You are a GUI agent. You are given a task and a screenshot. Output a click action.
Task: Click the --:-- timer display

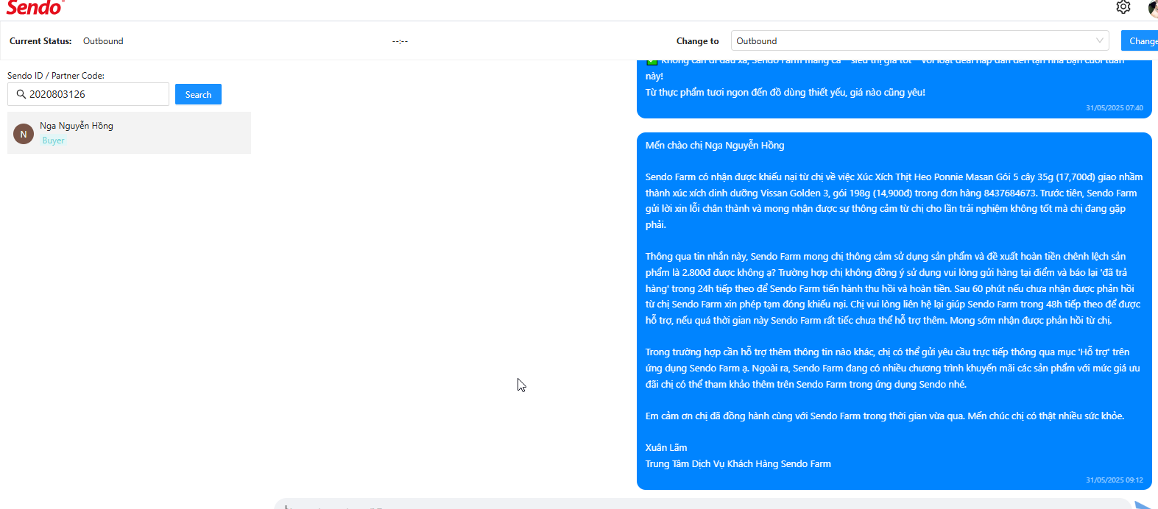click(x=400, y=41)
